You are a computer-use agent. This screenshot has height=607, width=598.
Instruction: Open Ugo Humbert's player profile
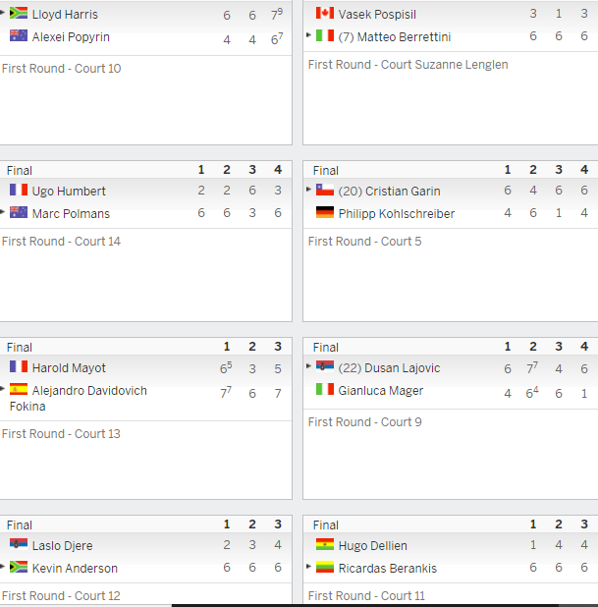(69, 191)
